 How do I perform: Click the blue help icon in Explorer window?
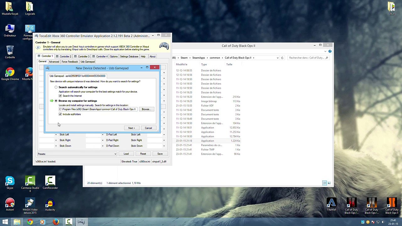pyautogui.click(x=330, y=51)
